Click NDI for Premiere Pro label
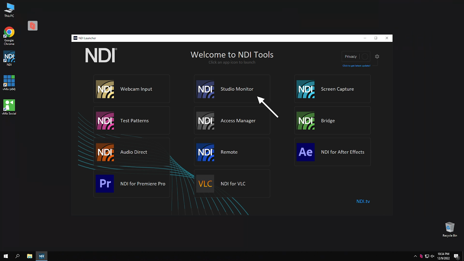Screen dimensions: 464x261 pyautogui.click(x=143, y=184)
